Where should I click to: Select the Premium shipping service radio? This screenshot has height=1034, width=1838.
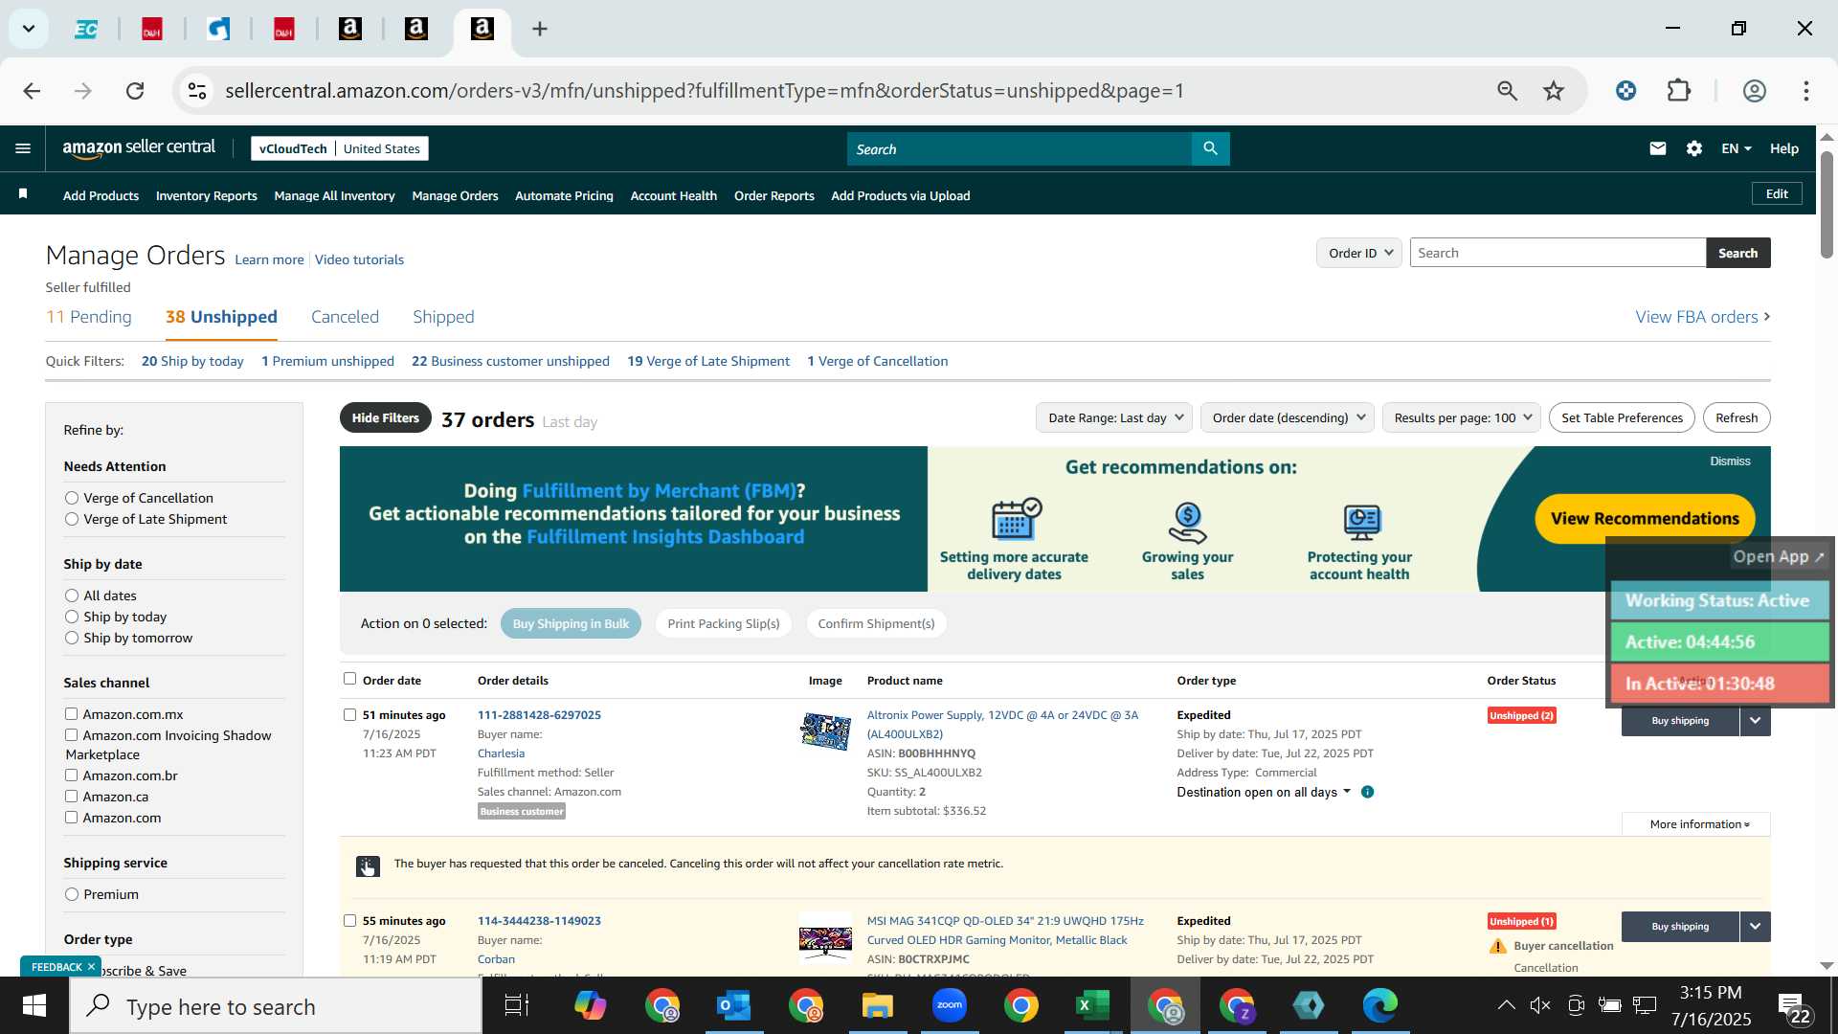(x=72, y=894)
